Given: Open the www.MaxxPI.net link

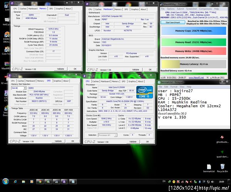Looking at the screenshot, I should click(x=196, y=77).
